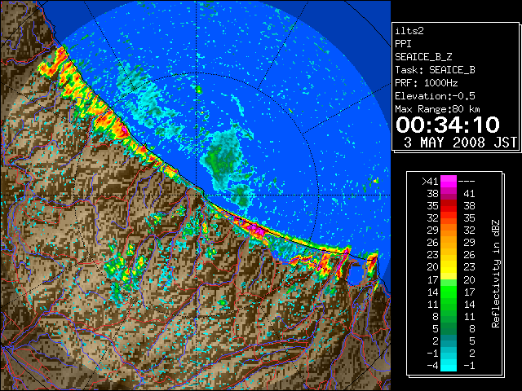
Task: Click the magenta >41 dBZ swatch
Action: pyautogui.click(x=449, y=181)
